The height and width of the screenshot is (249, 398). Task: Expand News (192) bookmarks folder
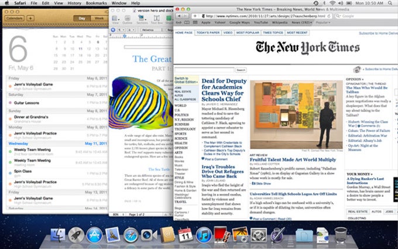pyautogui.click(x=302, y=22)
